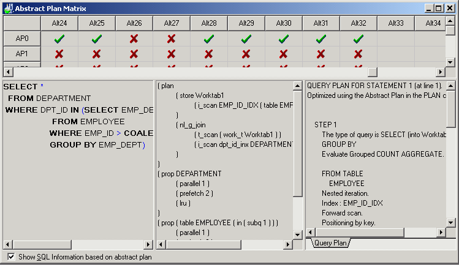Pick the red X at AP1 Alt32

pyautogui.click(x=358, y=54)
